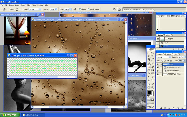Open the Layers panel blend mode dropdown

tap(163, 57)
